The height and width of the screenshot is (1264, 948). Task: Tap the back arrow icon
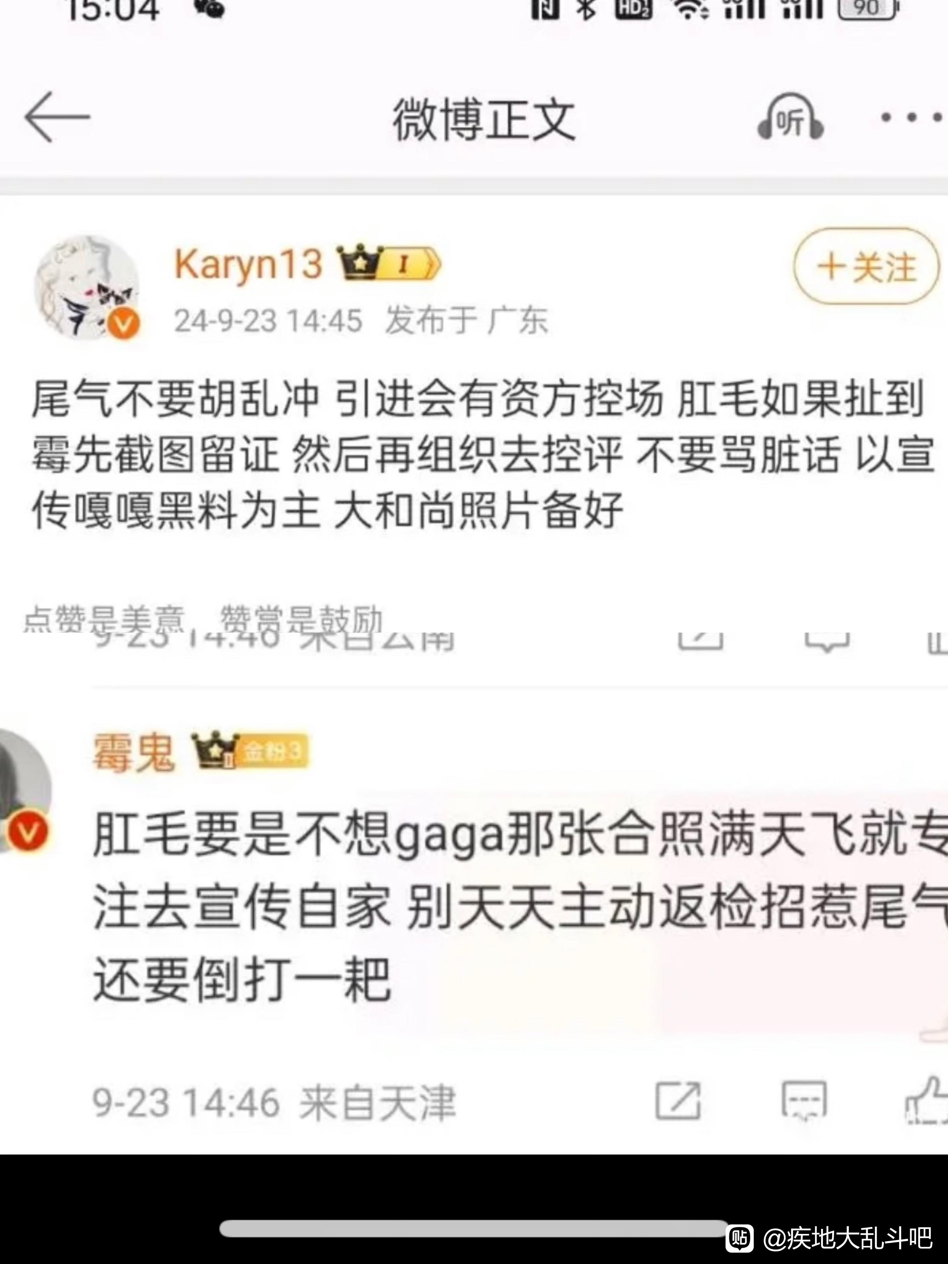tap(57, 117)
